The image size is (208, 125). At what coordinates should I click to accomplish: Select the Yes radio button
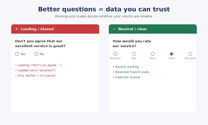[x=17, y=54]
